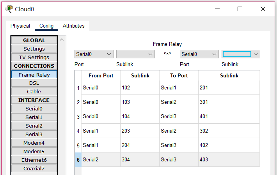This screenshot has height=175, width=277.
Task: Click sublink cell 102
Action: (140, 87)
